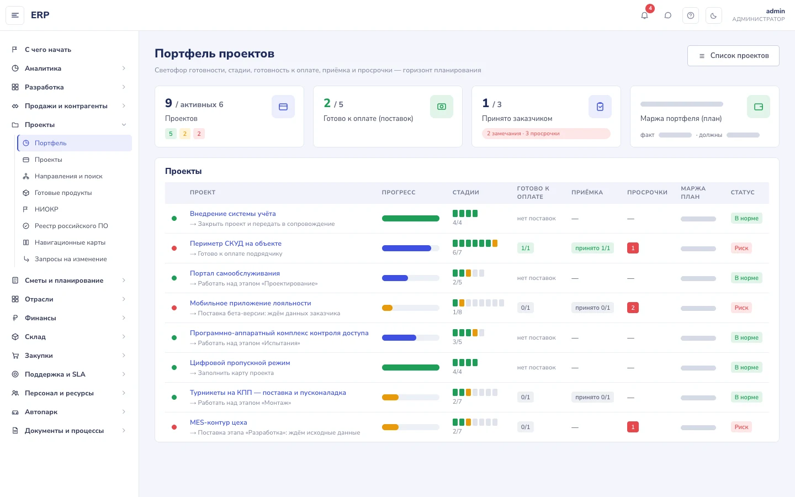Click clipboard icon in Принято заказчиком tile
This screenshot has height=497, width=795.
click(600, 107)
